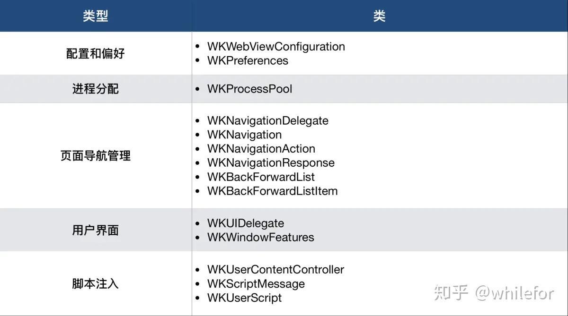Click the WKWindowFeatures class name
The height and width of the screenshot is (316, 568).
click(x=260, y=237)
